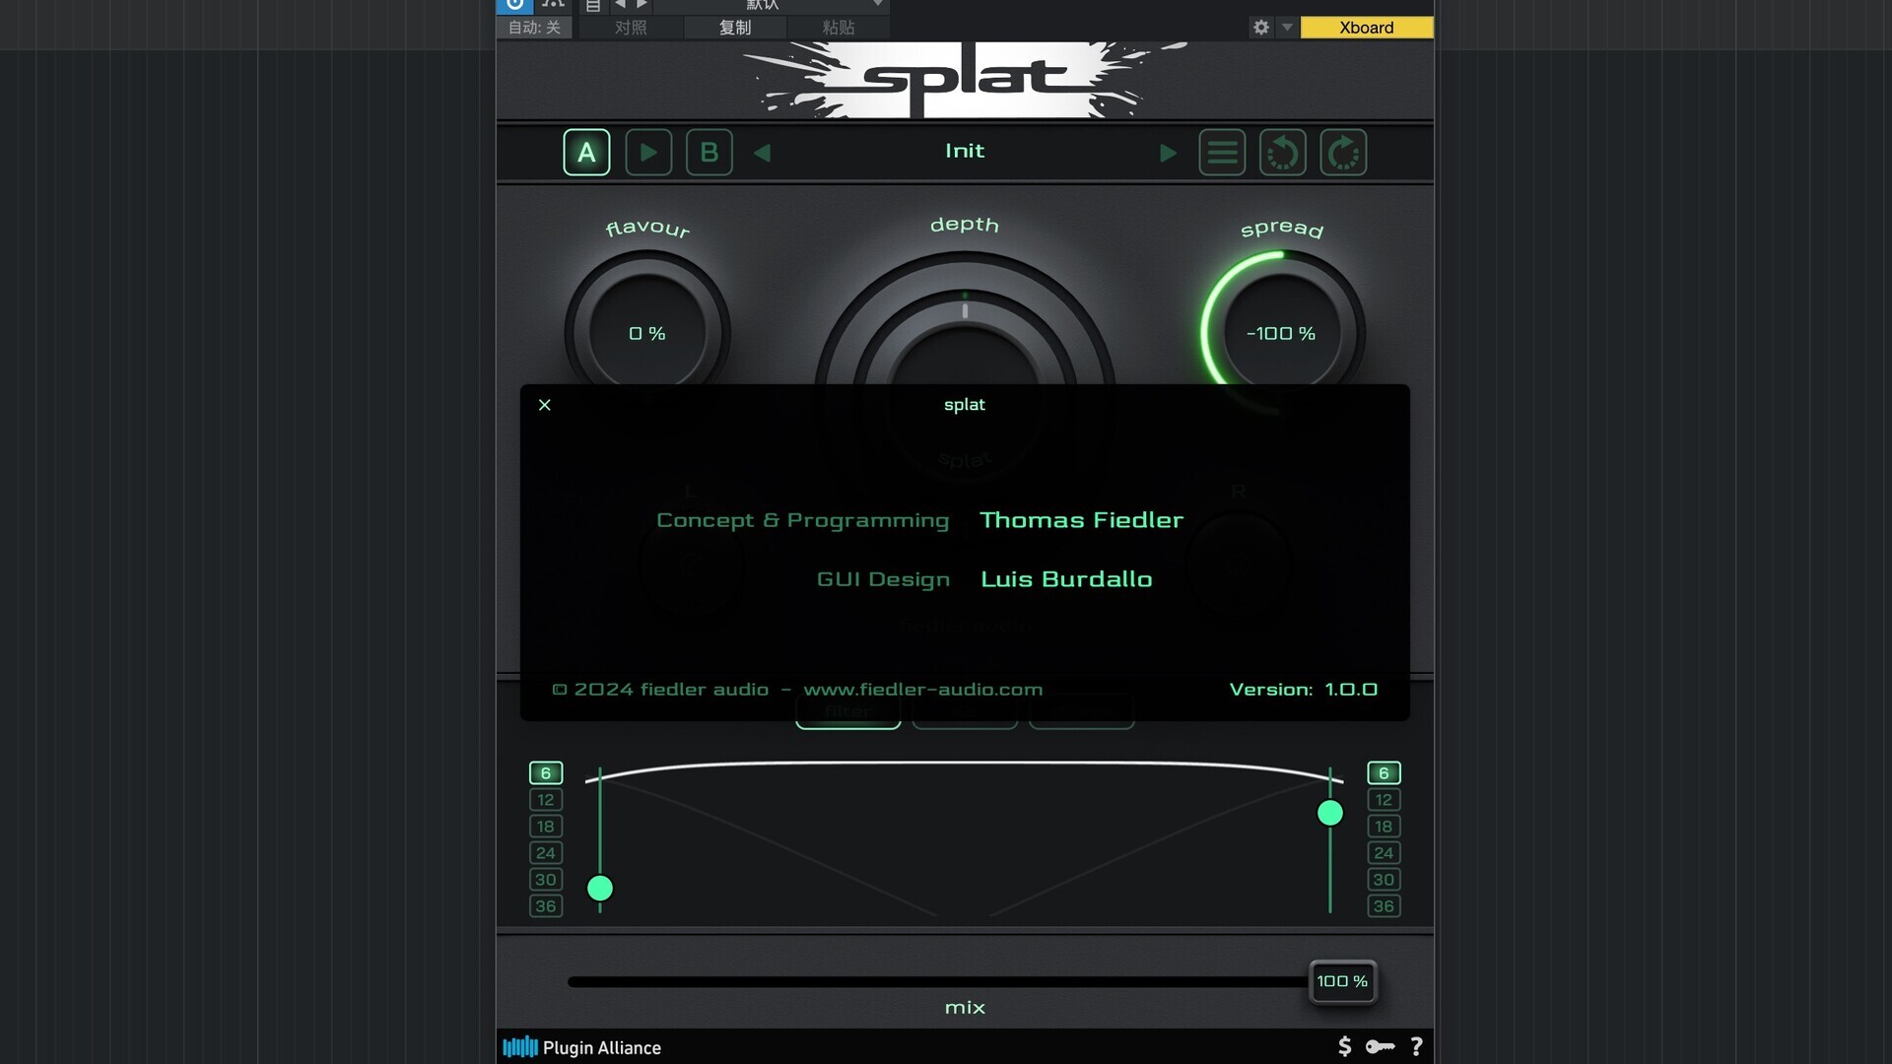Click the 复制 copy button

point(735,28)
